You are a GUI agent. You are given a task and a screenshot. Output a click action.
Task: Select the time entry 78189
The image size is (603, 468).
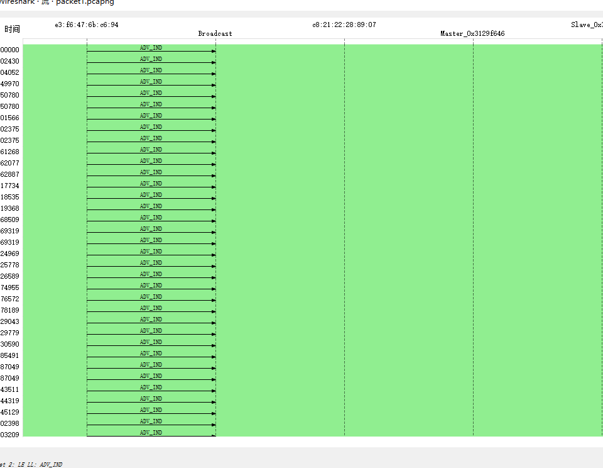coord(9,310)
